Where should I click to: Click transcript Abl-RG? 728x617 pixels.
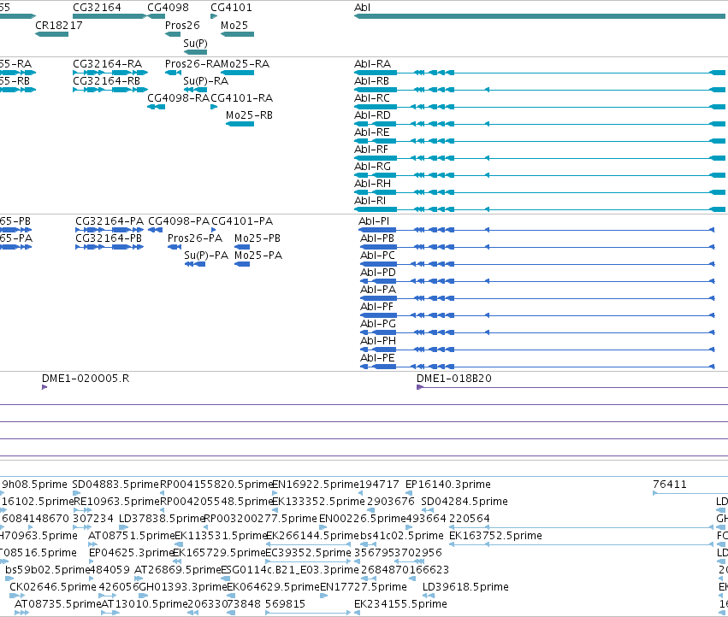[x=540, y=175]
